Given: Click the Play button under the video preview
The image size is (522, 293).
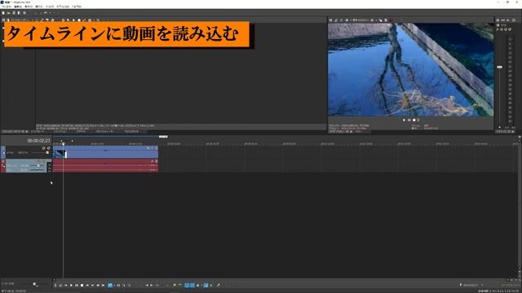Looking at the screenshot, I should (405, 120).
